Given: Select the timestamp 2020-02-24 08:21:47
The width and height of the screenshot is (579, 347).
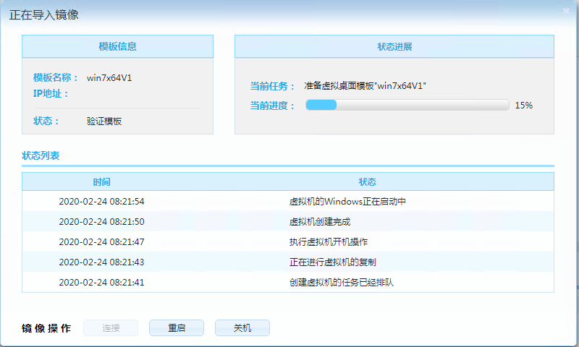Looking at the screenshot, I should (101, 242).
